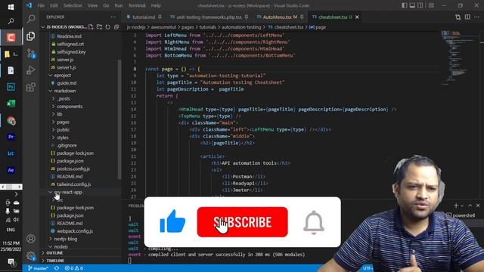This screenshot has height=272, width=484.
Task: Expand the public folder
Action: pyautogui.click(x=63, y=130)
